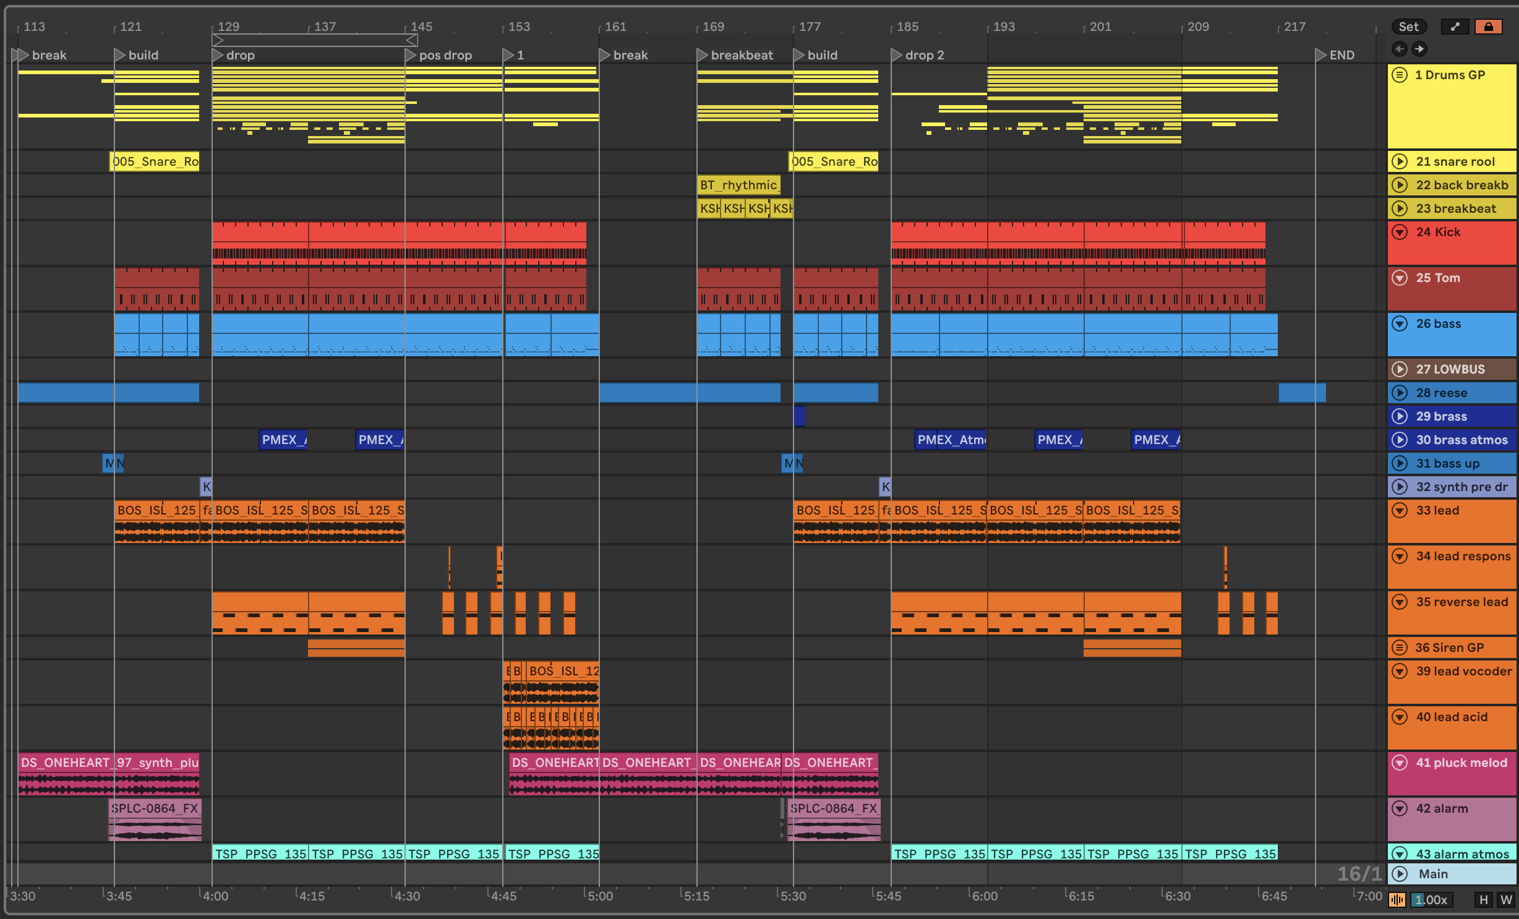Unfold the 32 synth pre dr track
Image resolution: width=1519 pixels, height=919 pixels.
pos(1400,487)
